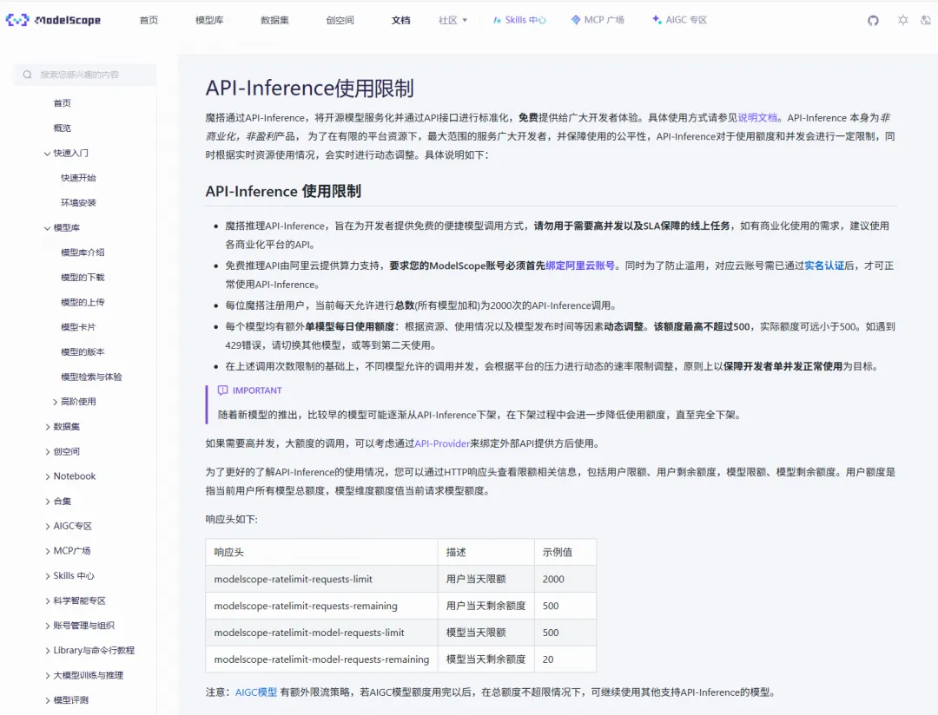Go to 首页 in top navigation

pos(149,20)
